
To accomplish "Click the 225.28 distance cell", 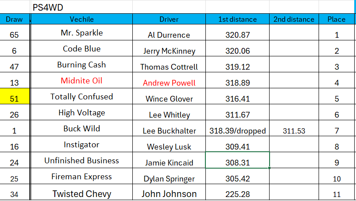I will click(x=237, y=194).
